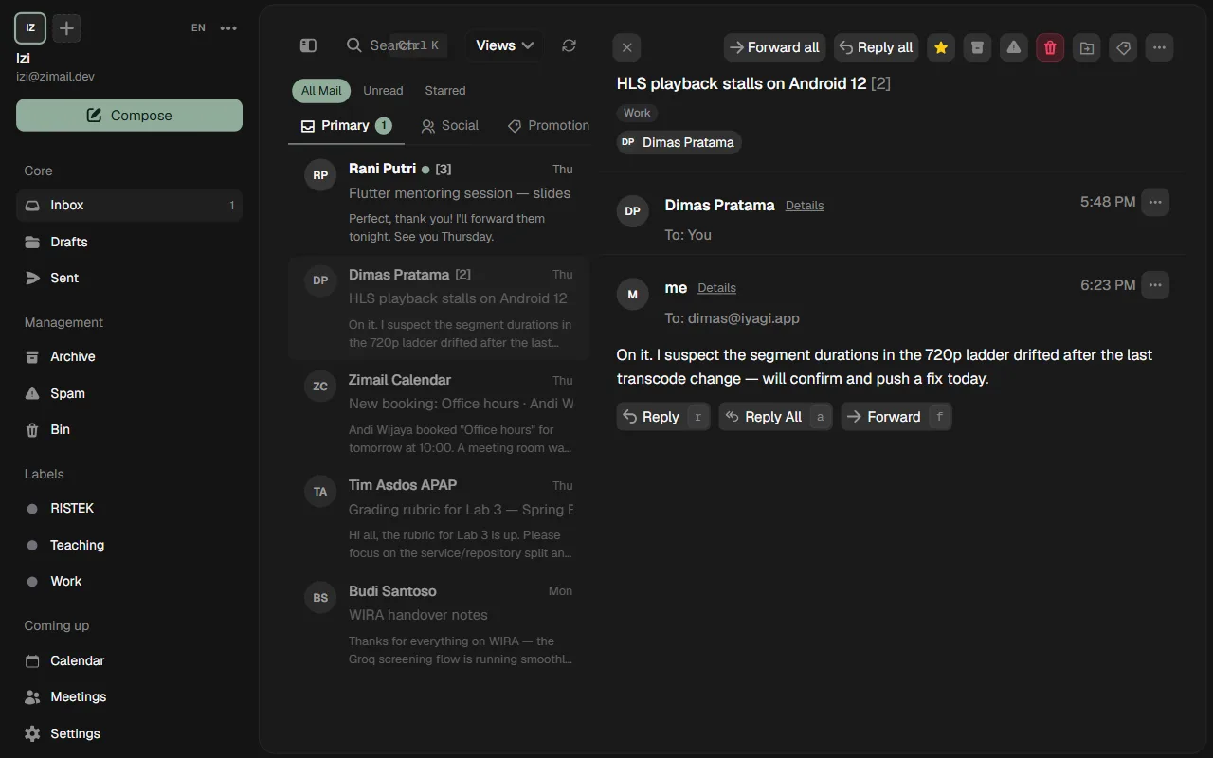Open the Archive folder
The image size is (1213, 758).
pyautogui.click(x=129, y=357)
